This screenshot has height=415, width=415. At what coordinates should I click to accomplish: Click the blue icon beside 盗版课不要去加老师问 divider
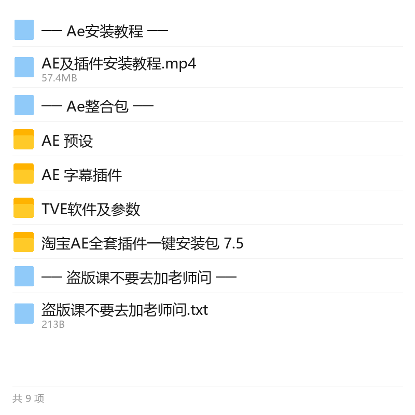pyautogui.click(x=24, y=276)
